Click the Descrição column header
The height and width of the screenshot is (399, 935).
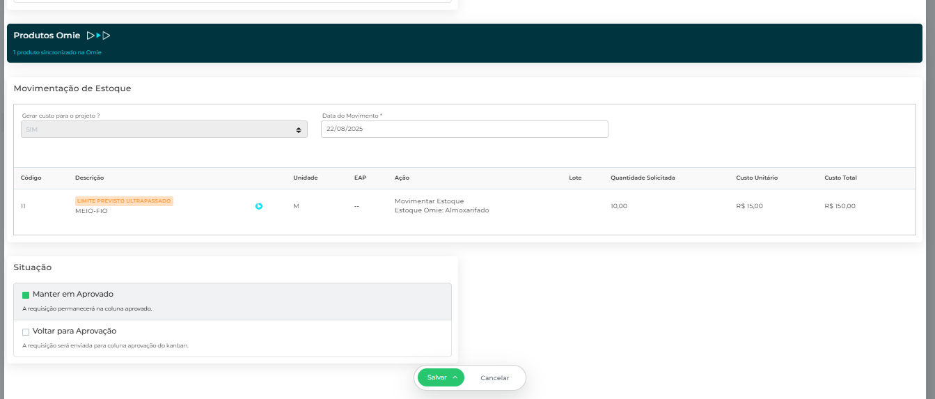click(89, 178)
